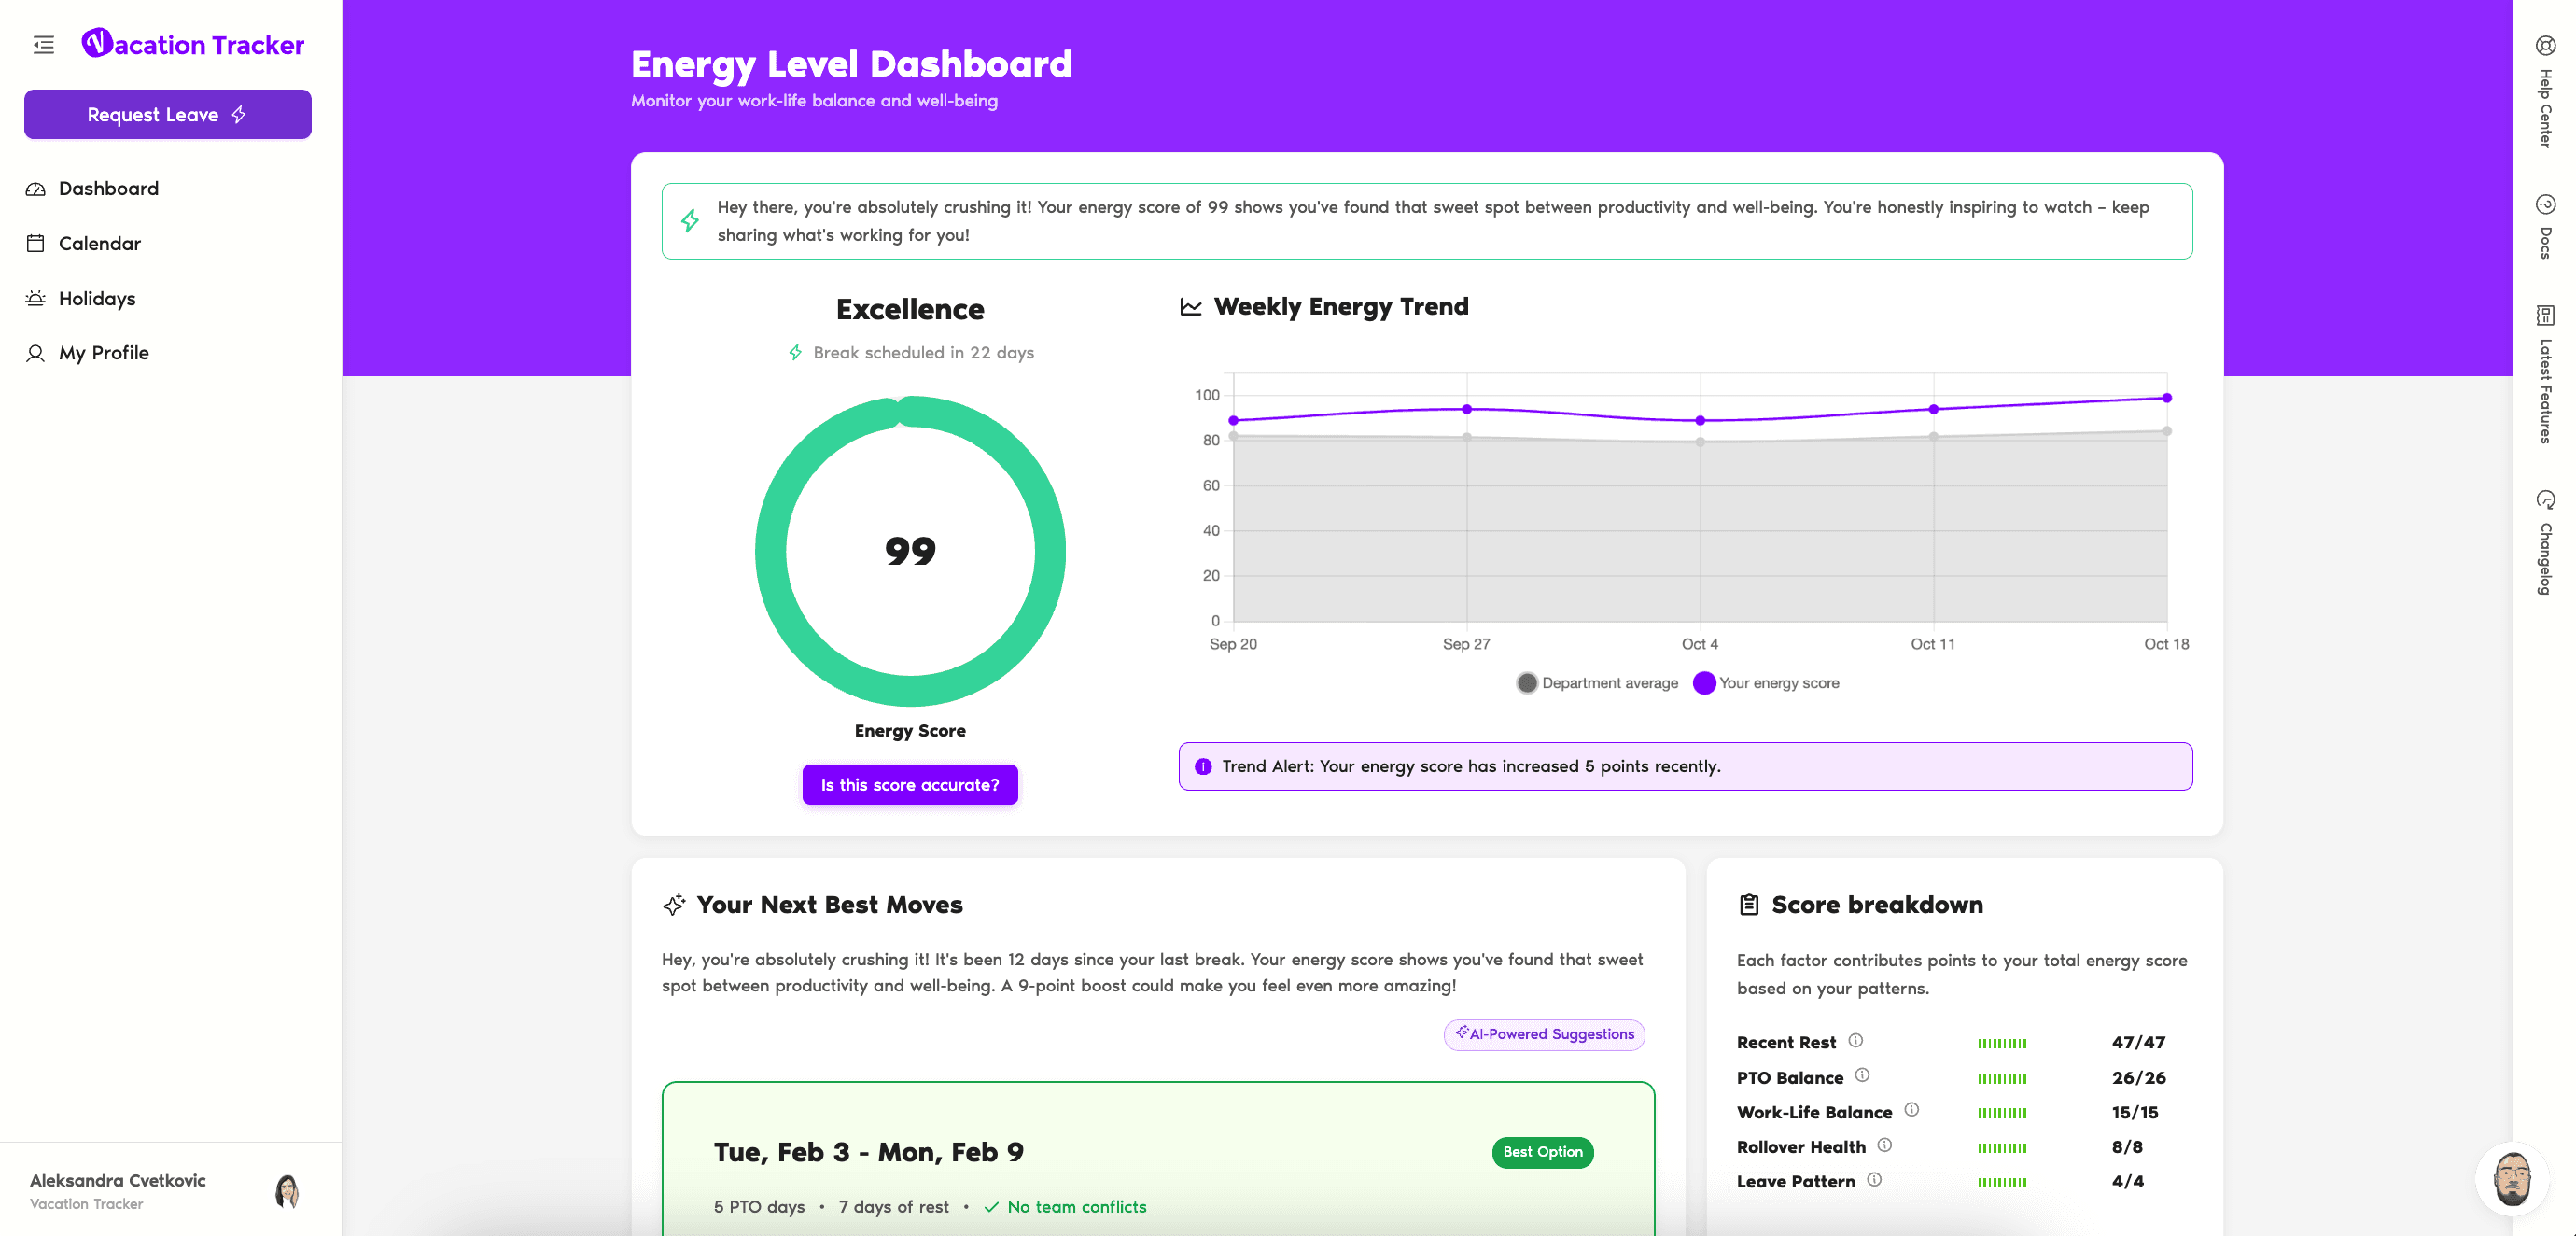Click the Vacation Tracker logo

[x=193, y=45]
